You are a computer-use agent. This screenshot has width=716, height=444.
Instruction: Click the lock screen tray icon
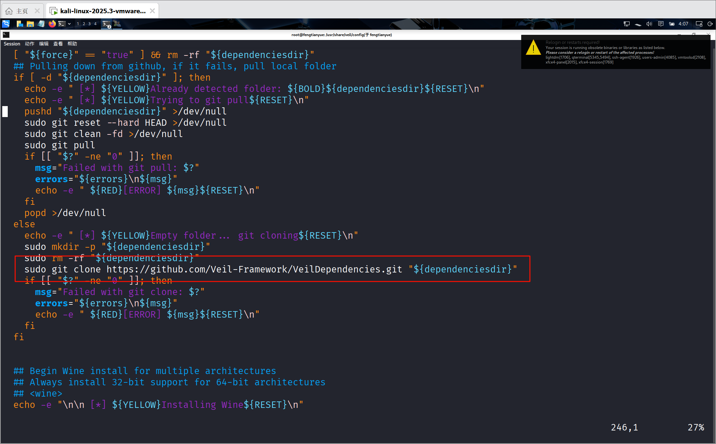coord(699,24)
